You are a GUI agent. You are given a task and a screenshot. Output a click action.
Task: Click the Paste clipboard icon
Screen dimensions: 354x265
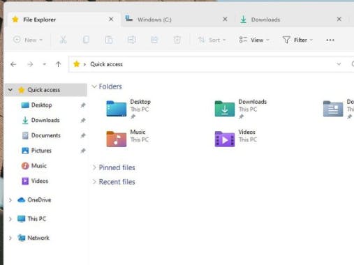[x=109, y=40]
